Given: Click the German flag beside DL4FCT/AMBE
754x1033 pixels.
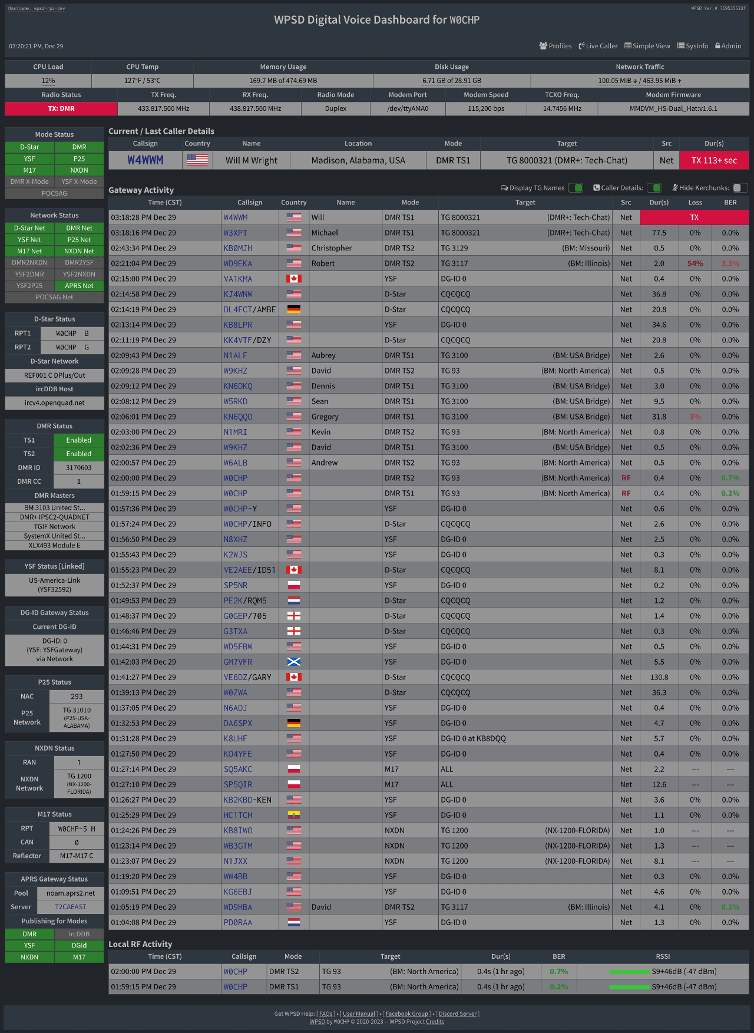Looking at the screenshot, I should tap(294, 309).
